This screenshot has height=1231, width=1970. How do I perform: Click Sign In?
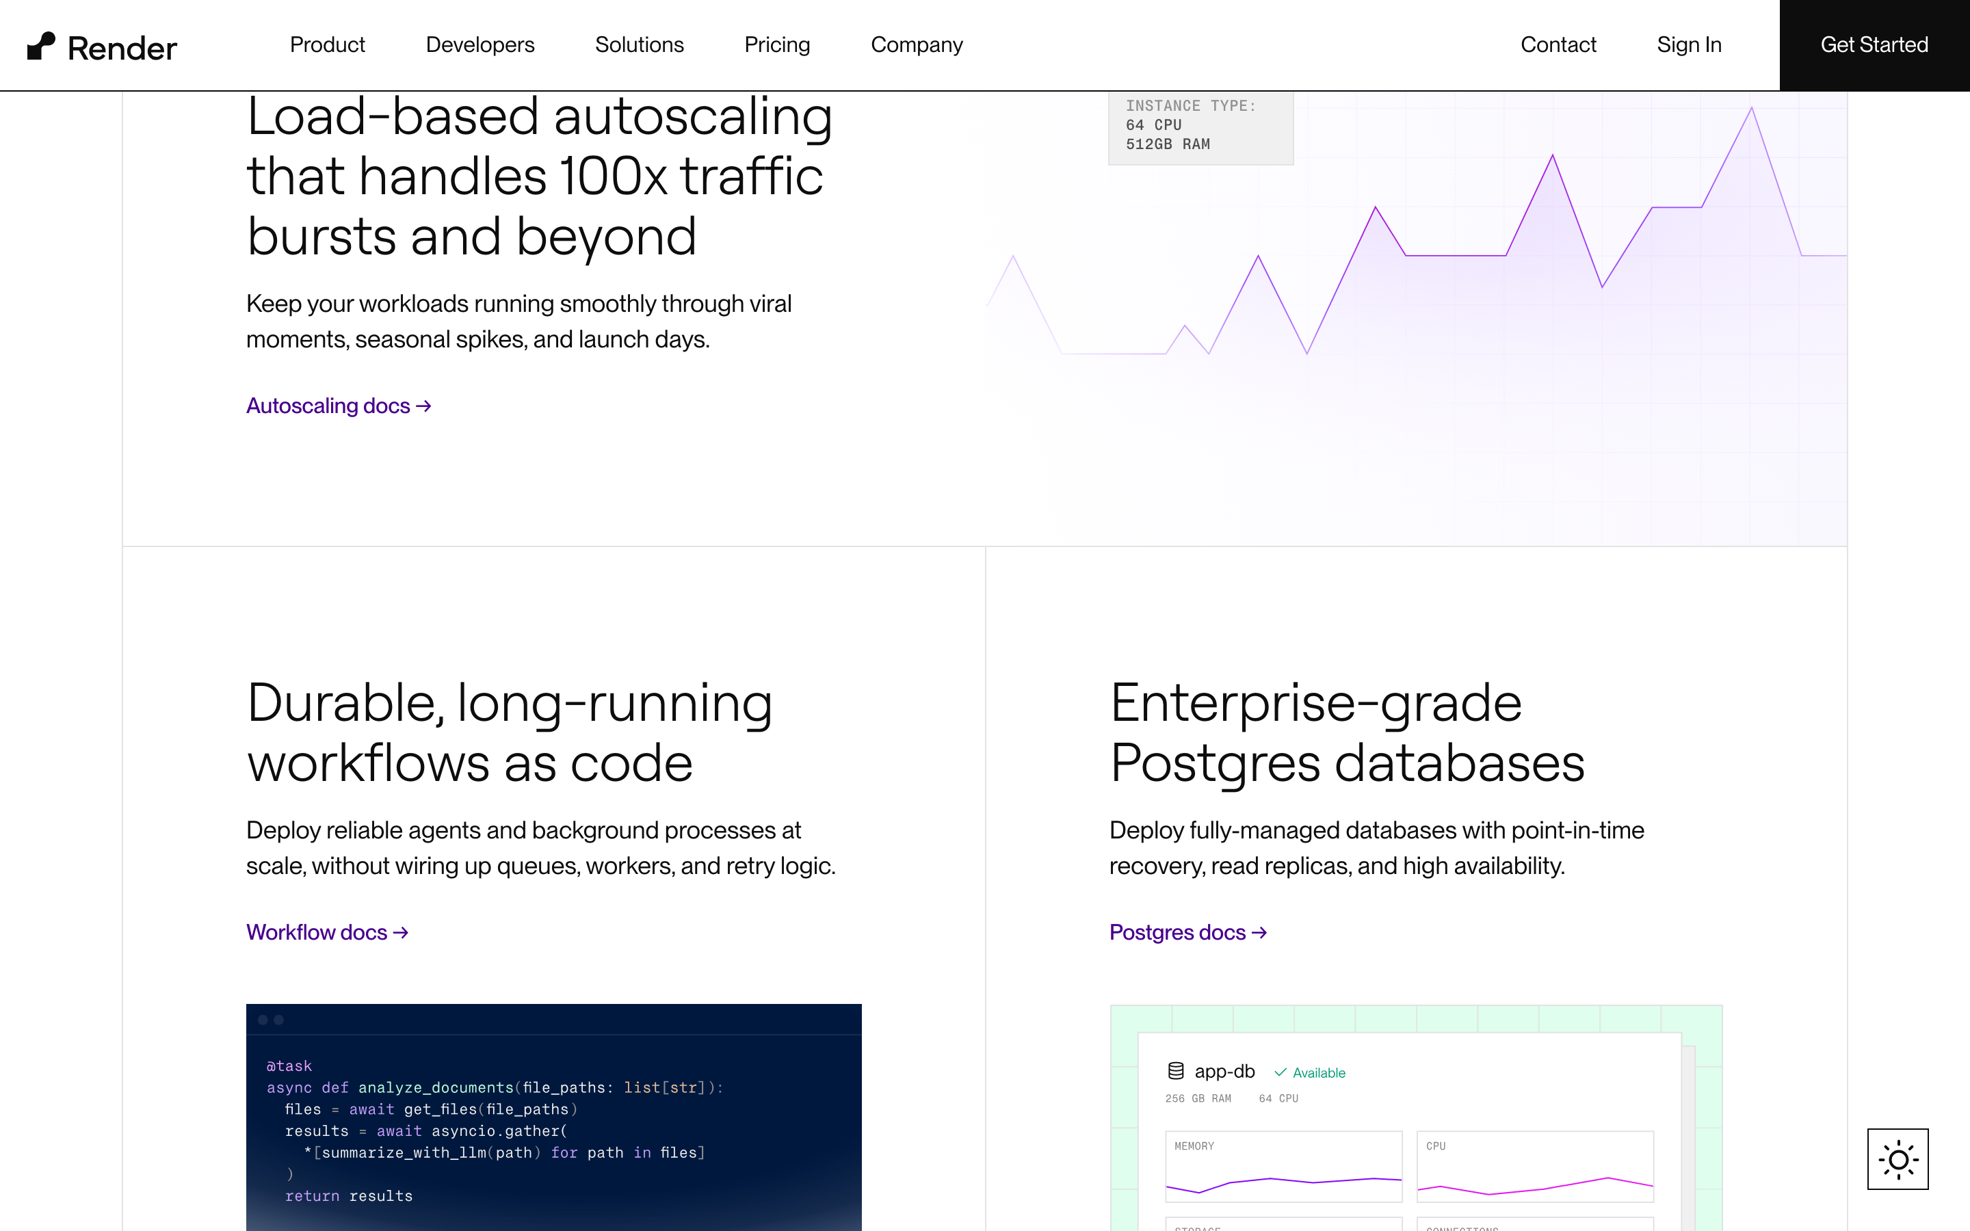[1689, 44]
